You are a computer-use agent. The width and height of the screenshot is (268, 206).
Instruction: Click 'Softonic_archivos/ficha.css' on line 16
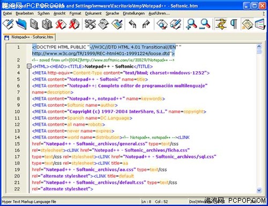[x=156, y=150]
